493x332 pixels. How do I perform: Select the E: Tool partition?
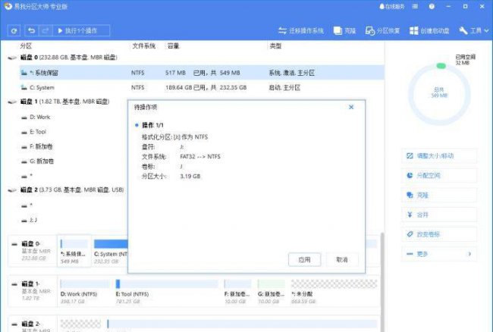coord(38,132)
